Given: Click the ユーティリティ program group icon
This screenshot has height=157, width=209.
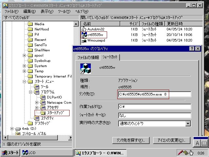Looking at the screenshot, I should pos(37,118).
